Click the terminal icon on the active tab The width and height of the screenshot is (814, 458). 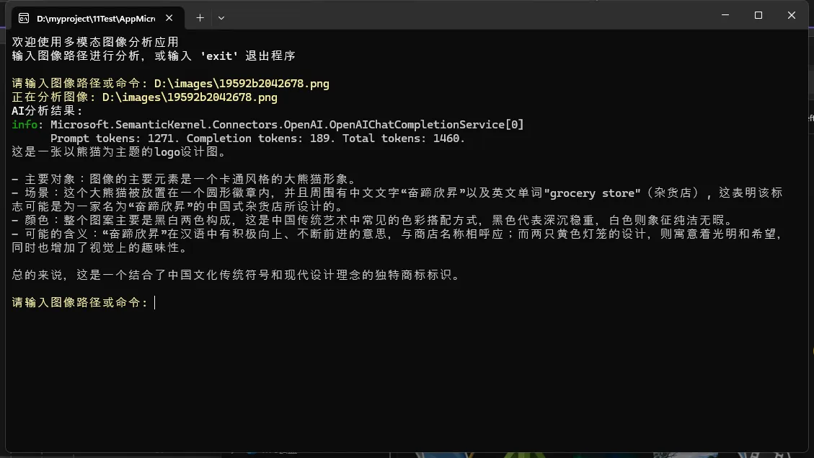[x=24, y=17]
